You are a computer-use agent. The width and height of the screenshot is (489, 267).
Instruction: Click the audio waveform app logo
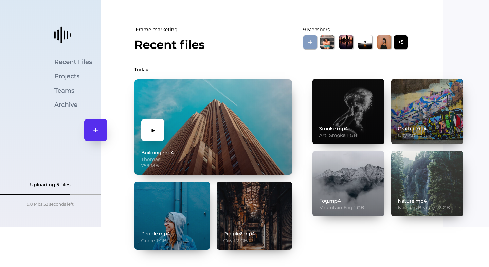pos(62,35)
